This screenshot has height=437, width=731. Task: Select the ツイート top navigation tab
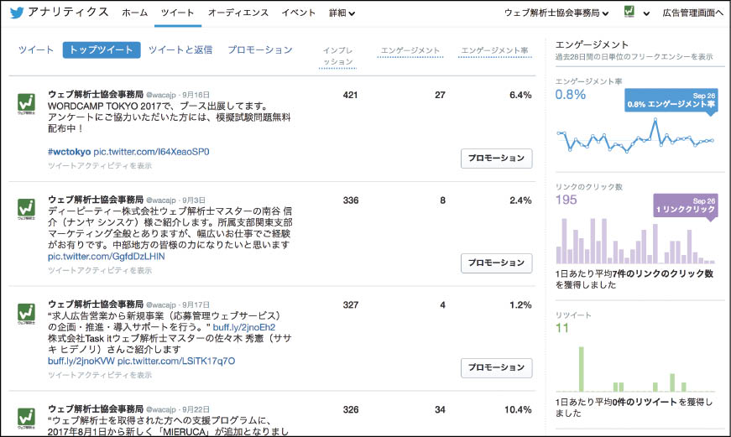pyautogui.click(x=178, y=13)
